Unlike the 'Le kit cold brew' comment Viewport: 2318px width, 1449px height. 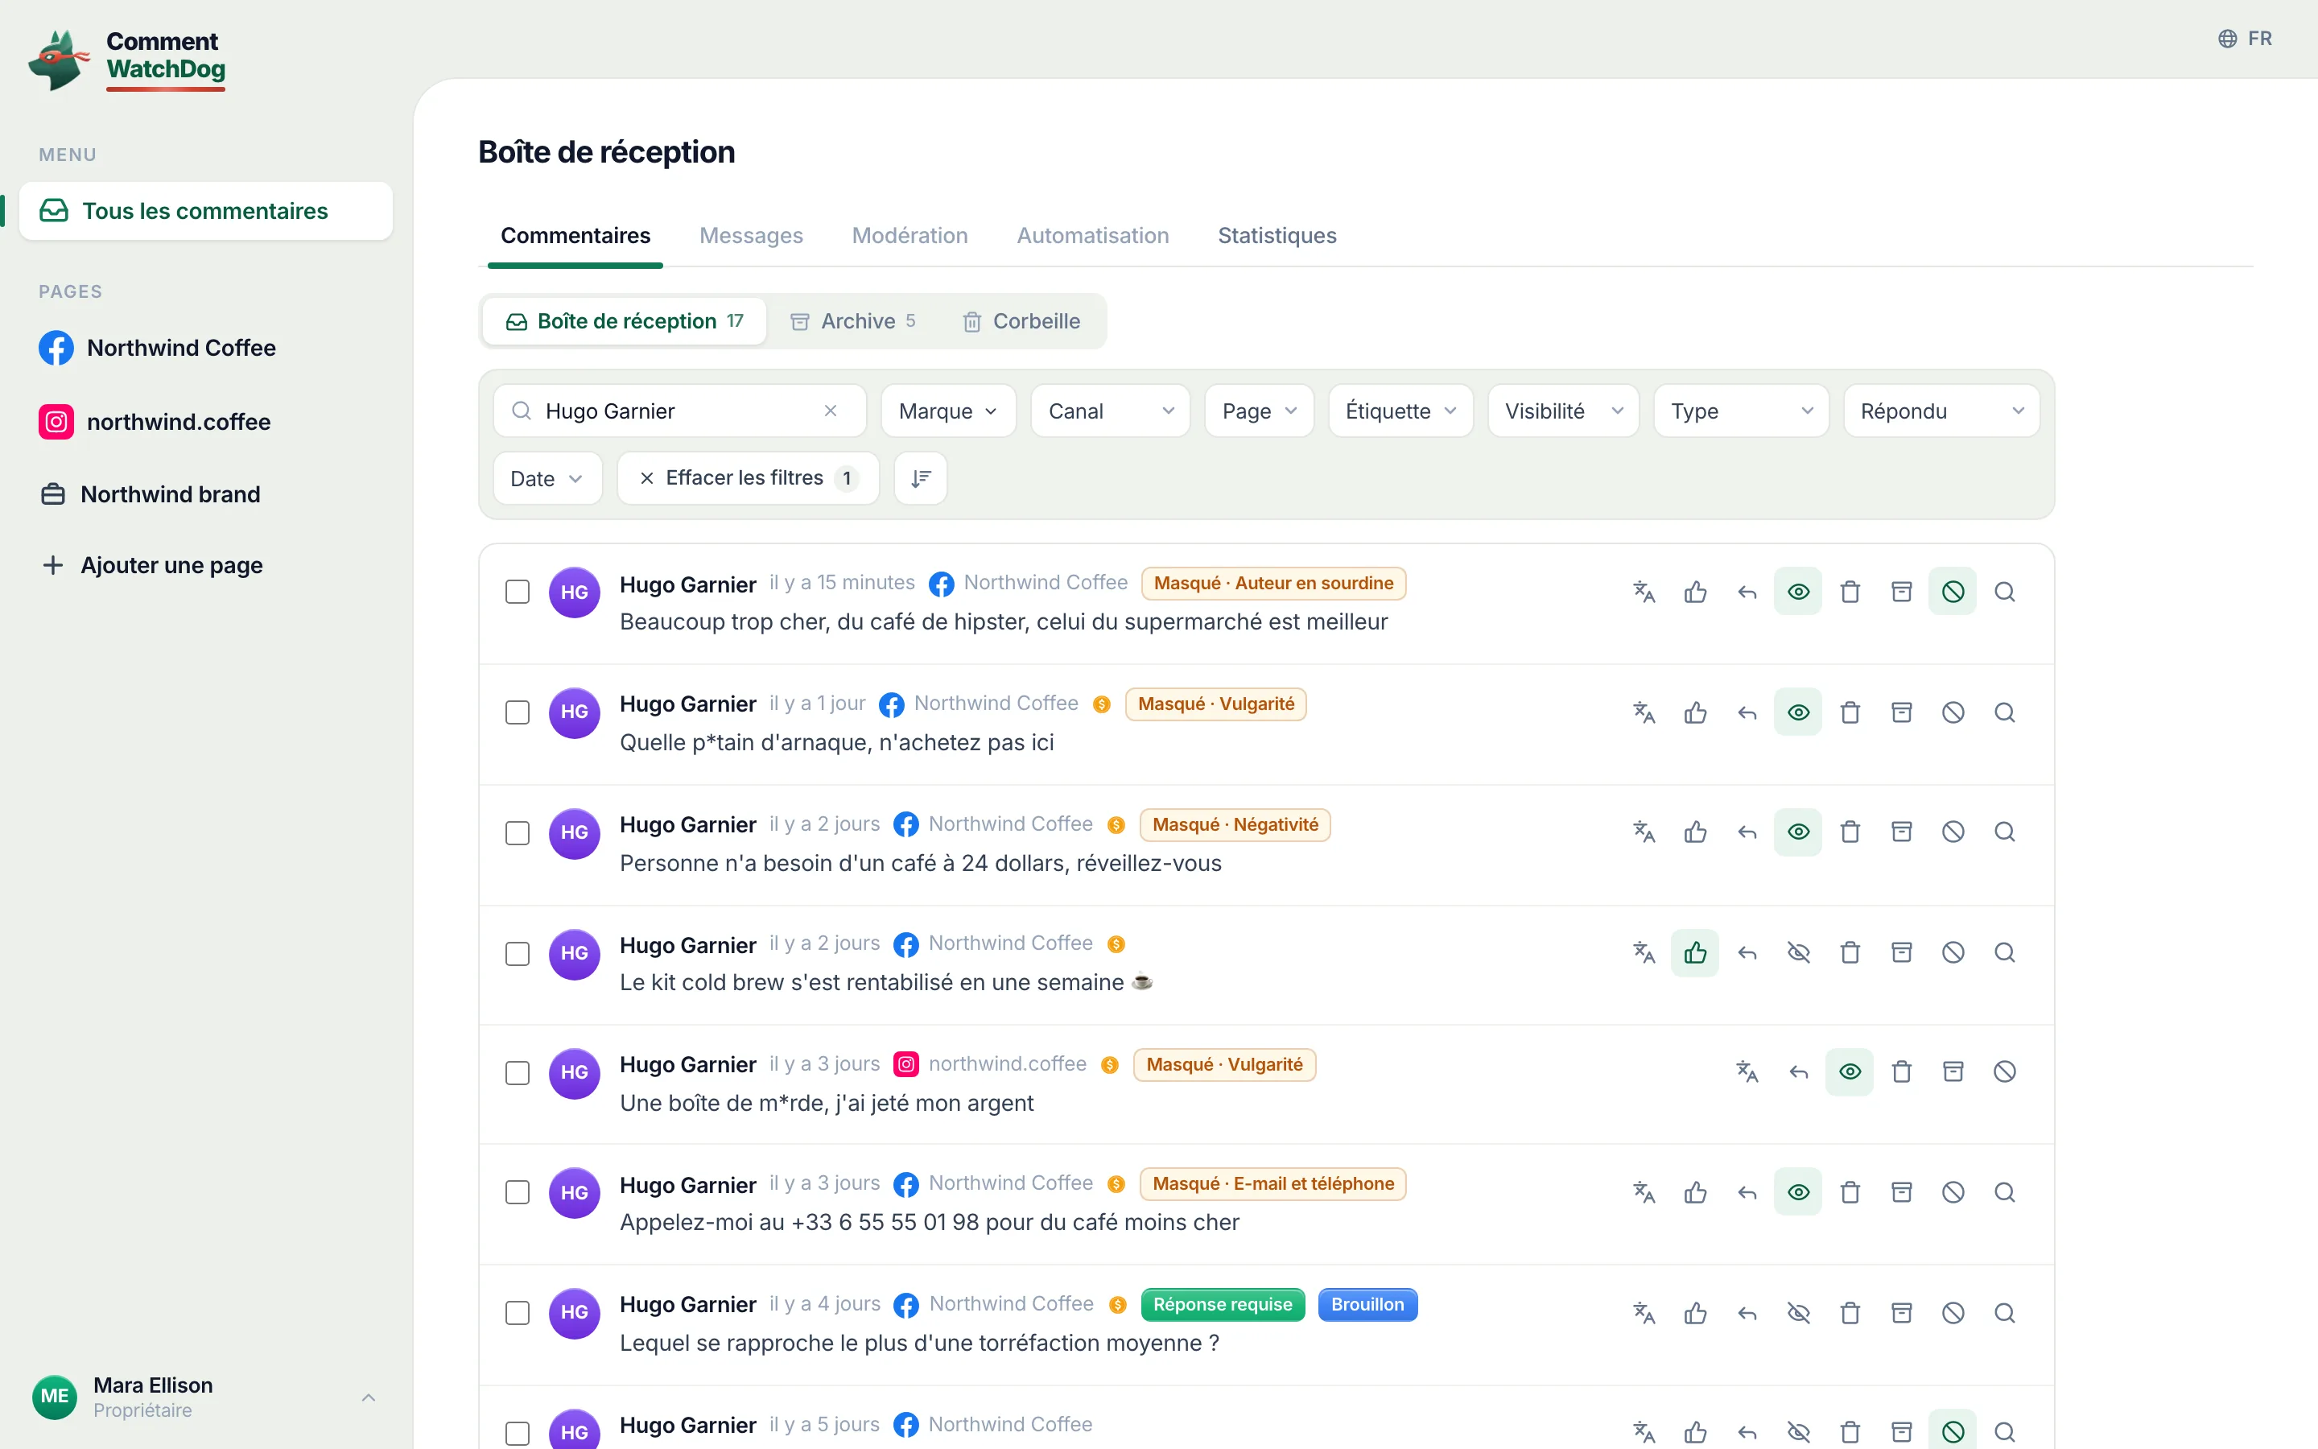coord(1695,952)
